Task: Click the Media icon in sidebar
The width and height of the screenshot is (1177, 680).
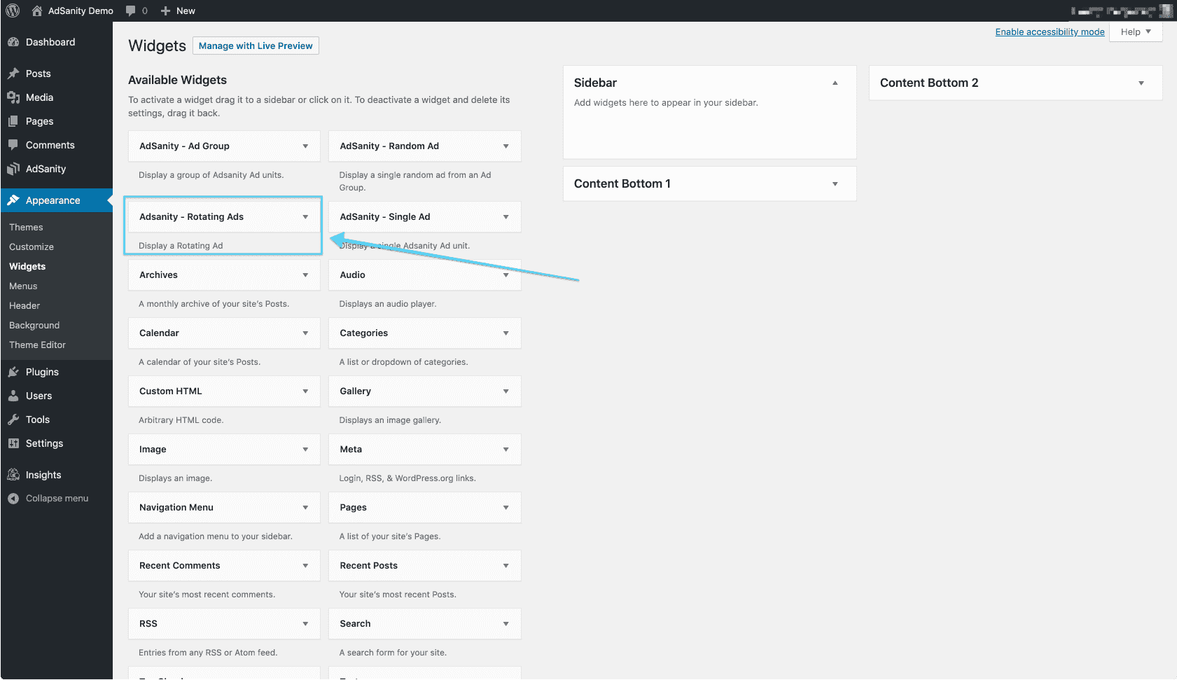Action: point(13,97)
